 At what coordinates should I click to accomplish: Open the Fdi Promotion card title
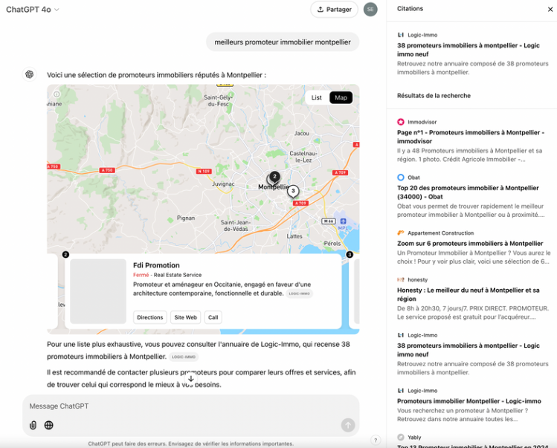pos(156,265)
